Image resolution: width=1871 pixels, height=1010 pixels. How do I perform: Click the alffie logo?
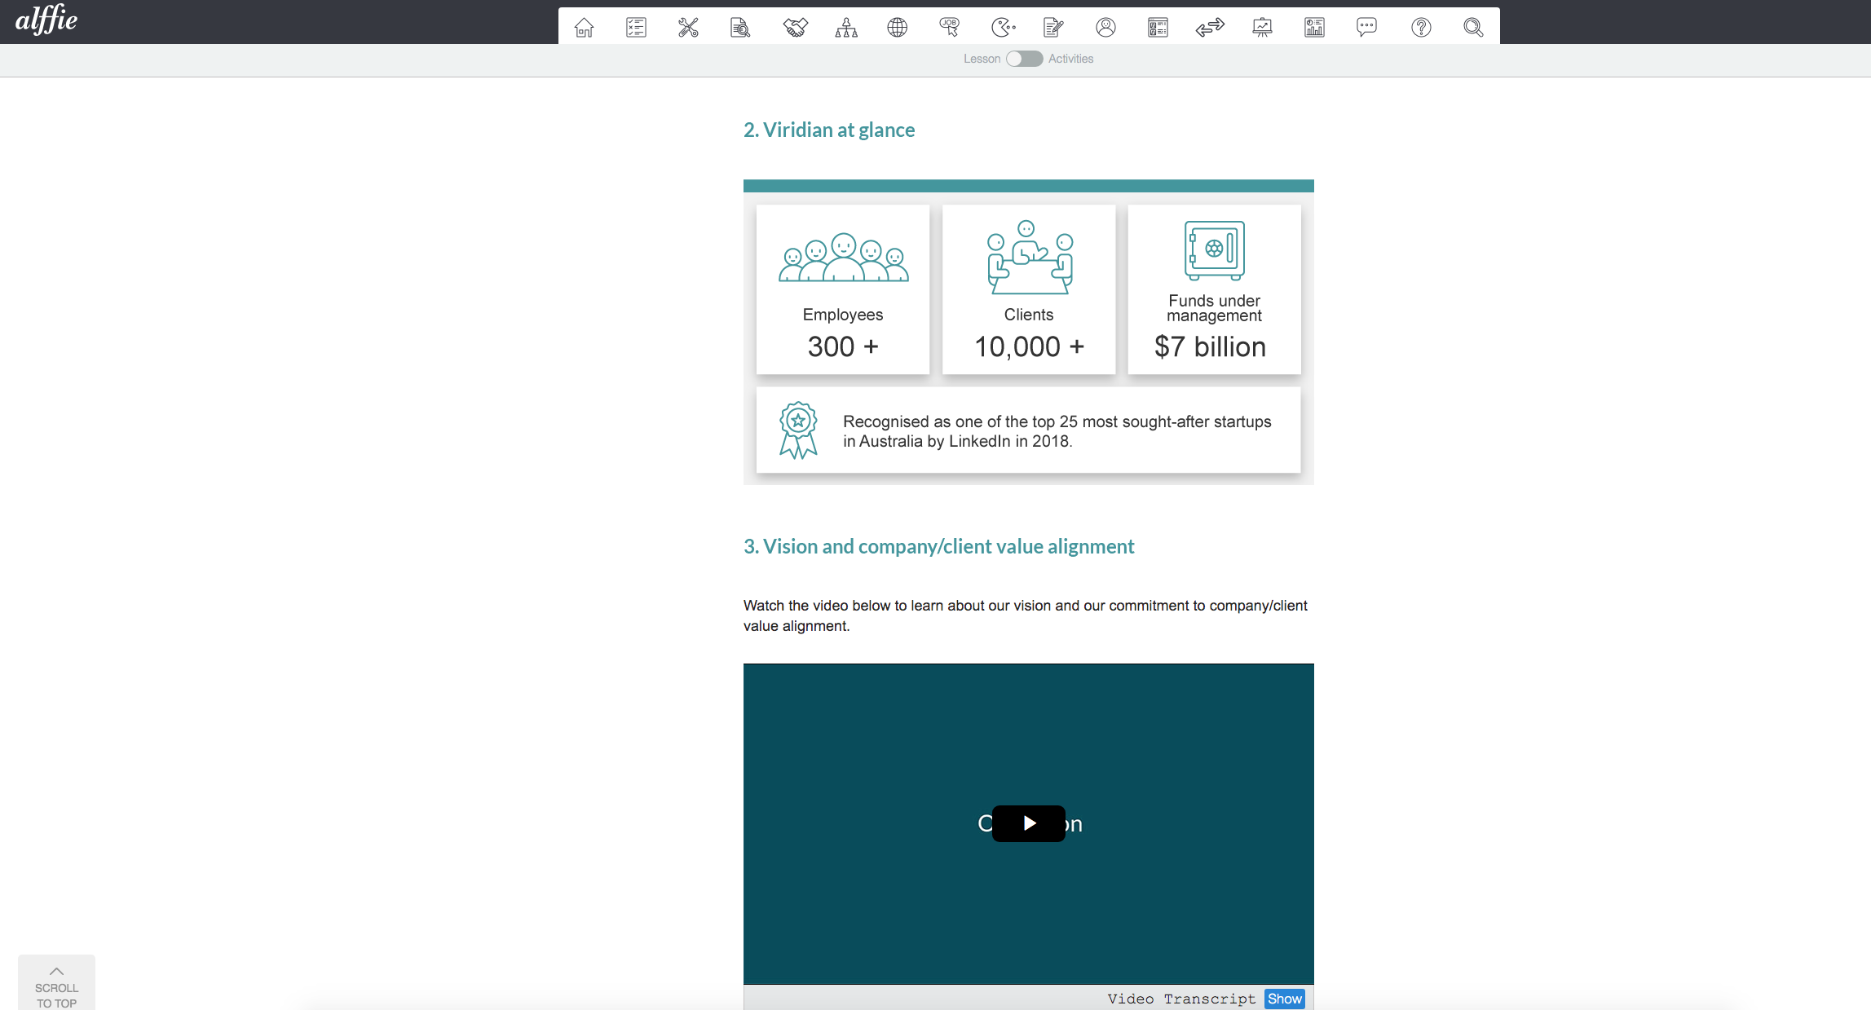[46, 19]
